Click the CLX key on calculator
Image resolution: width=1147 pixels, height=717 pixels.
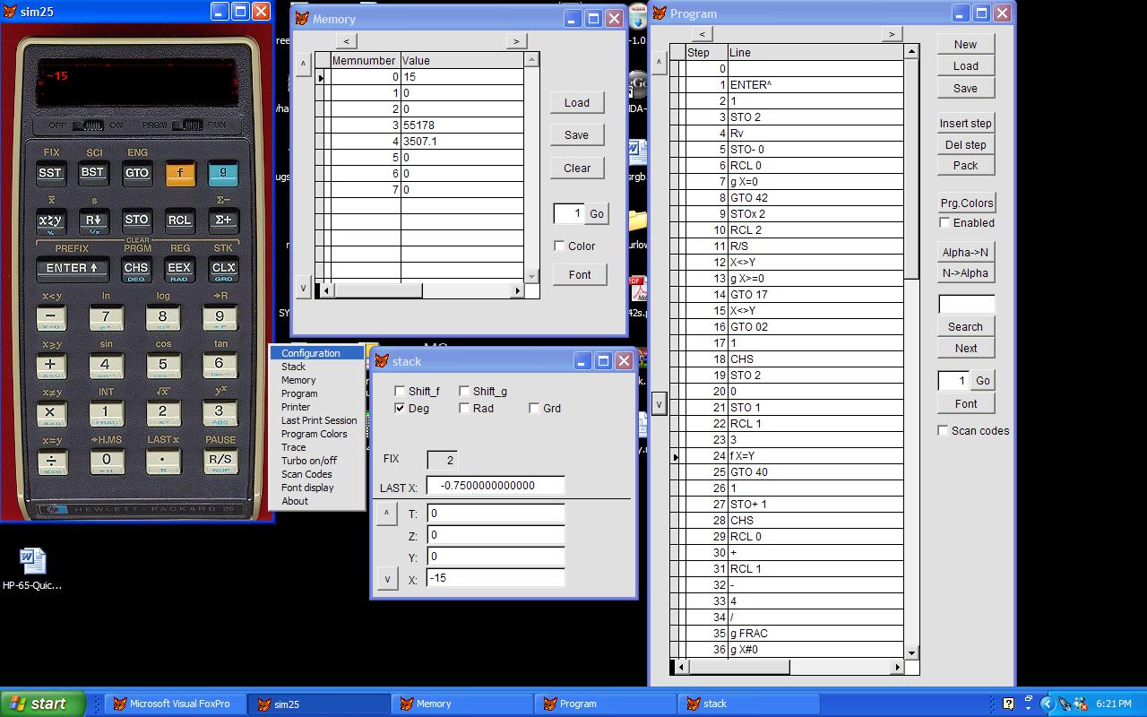point(223,270)
